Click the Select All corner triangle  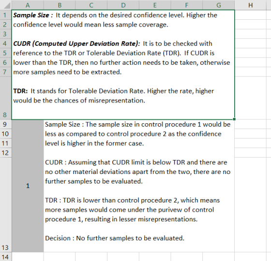pyautogui.click(x=7, y=6)
